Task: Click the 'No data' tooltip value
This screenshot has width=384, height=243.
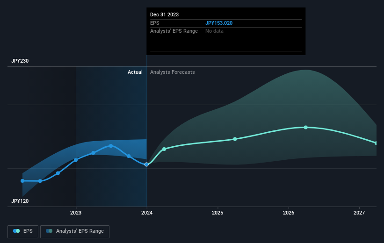Action: point(214,31)
